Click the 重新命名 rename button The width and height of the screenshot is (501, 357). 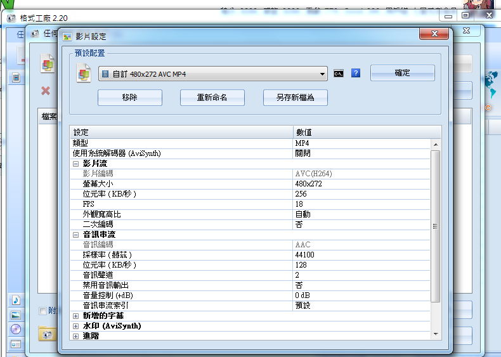(212, 98)
